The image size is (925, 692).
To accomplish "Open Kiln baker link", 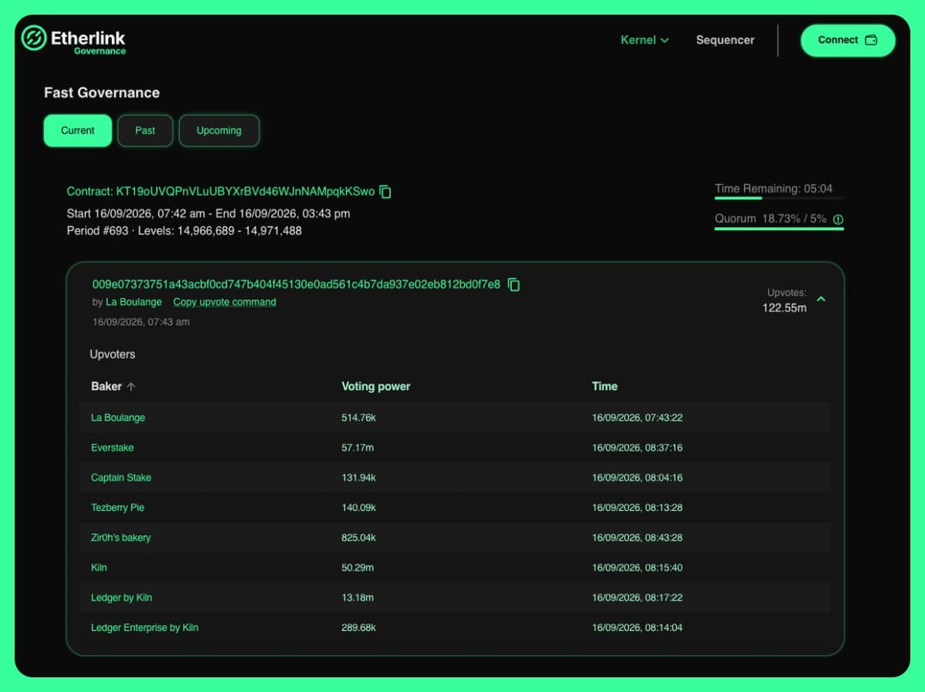I will click(99, 568).
